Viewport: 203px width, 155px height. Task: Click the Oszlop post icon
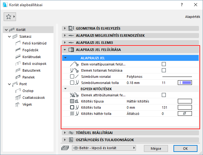click(18, 91)
